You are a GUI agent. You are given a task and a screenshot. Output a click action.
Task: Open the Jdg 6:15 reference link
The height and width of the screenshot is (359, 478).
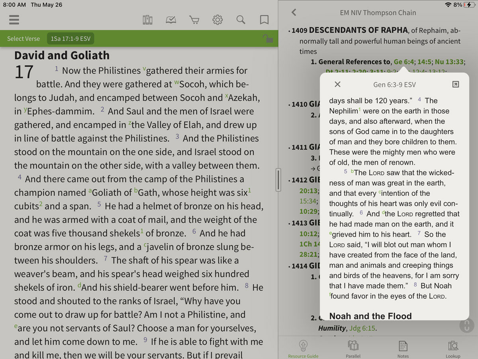pyautogui.click(x=362, y=328)
